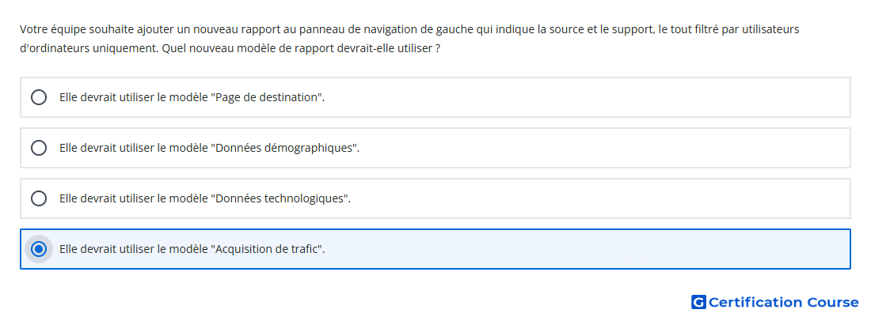871x317 pixels.
Task: Click the highlighted blue answer card
Action: pos(435,249)
